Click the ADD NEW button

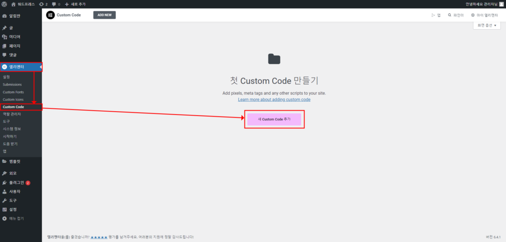pyautogui.click(x=105, y=15)
